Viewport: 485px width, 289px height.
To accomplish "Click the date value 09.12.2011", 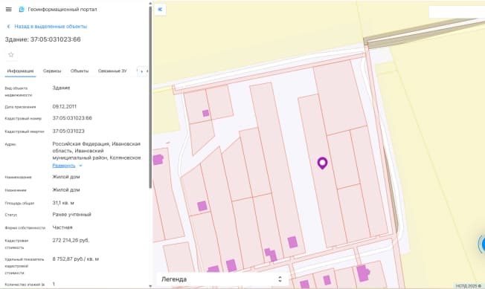I will coord(64,106).
